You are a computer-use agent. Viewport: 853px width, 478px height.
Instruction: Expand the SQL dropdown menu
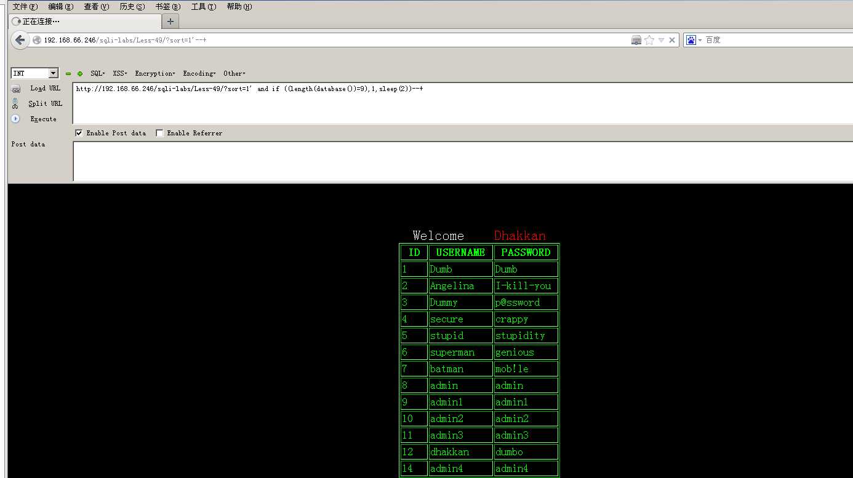pyautogui.click(x=98, y=73)
